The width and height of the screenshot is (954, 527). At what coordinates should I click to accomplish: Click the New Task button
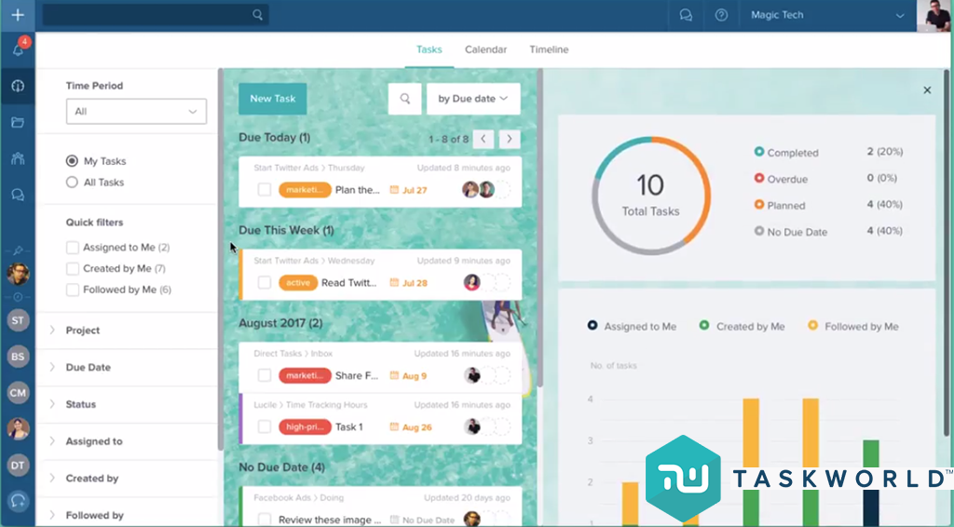[272, 99]
